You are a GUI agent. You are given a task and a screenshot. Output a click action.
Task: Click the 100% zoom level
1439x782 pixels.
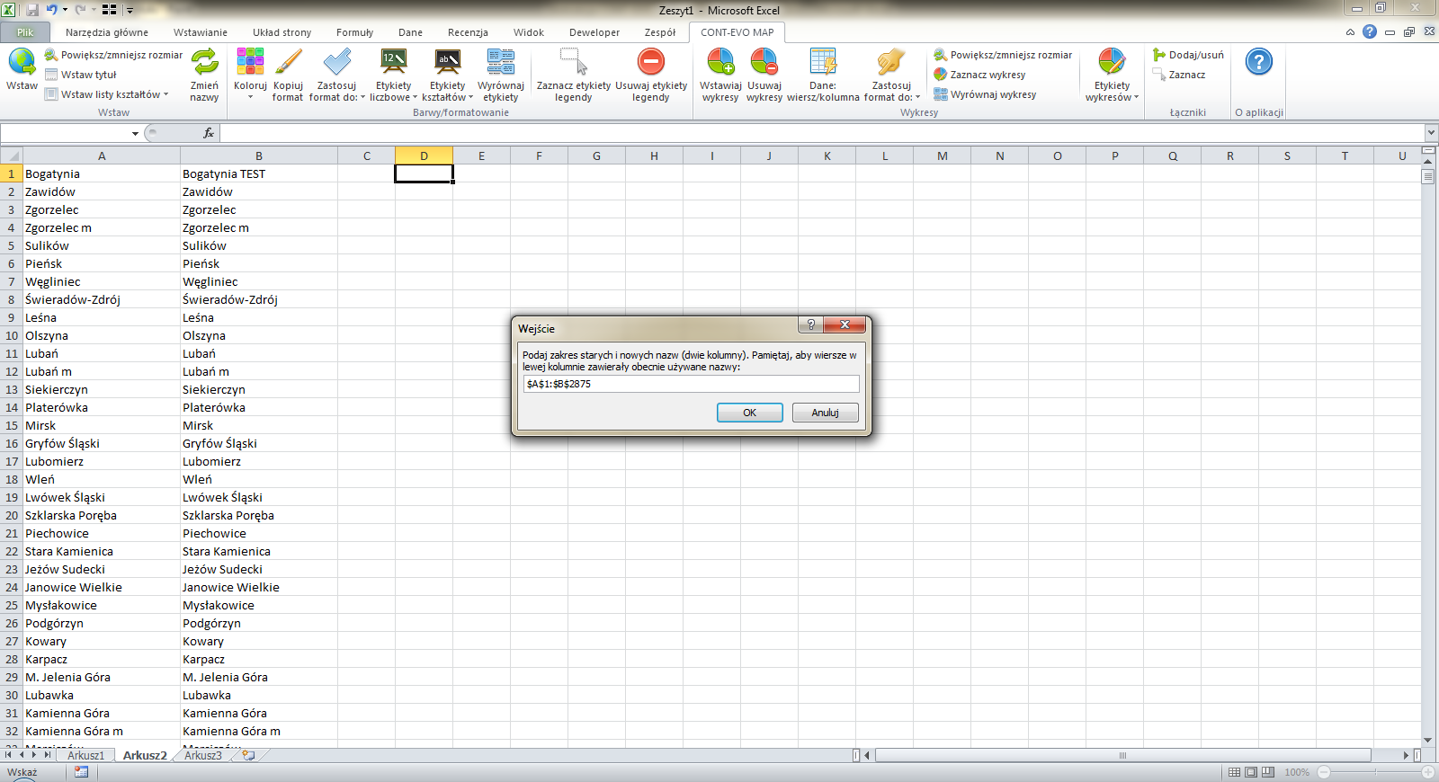tap(1297, 772)
